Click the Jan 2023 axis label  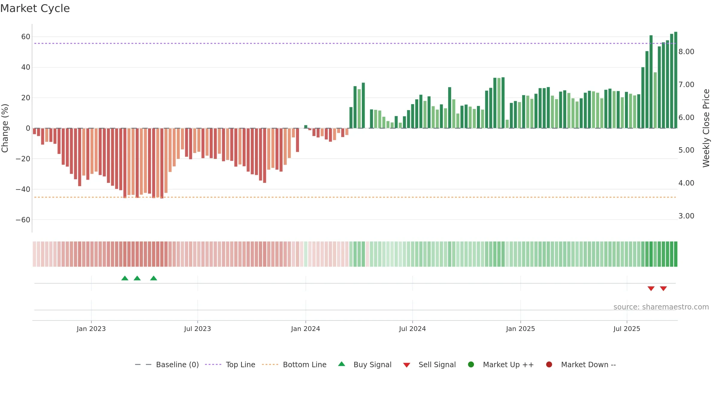point(91,329)
